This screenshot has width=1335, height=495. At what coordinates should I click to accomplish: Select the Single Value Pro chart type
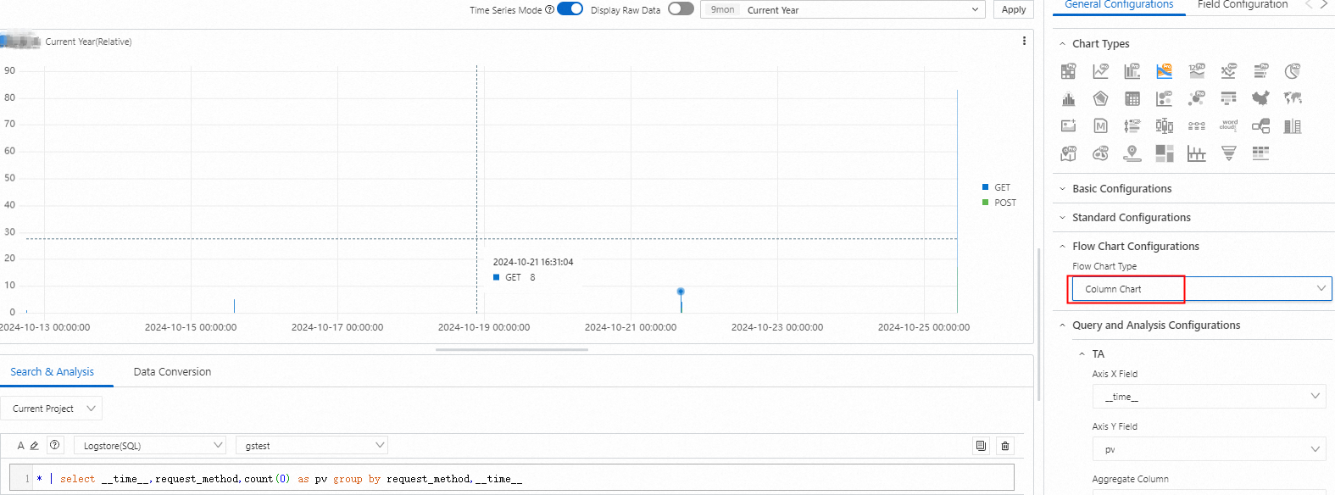click(1197, 71)
